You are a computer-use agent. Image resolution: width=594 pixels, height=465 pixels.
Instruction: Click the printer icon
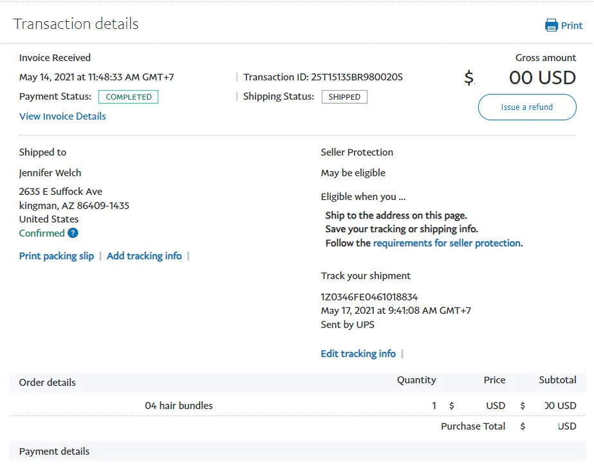(x=551, y=26)
